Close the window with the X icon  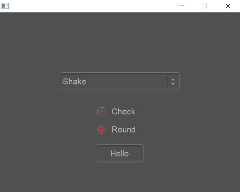pos(228,6)
